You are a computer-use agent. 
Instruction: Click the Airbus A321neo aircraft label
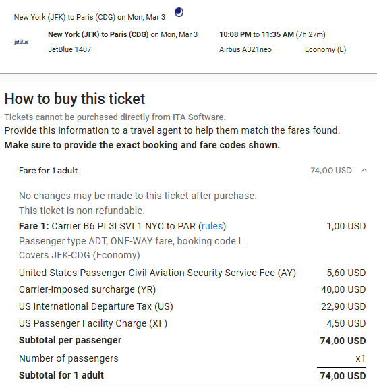pos(245,49)
